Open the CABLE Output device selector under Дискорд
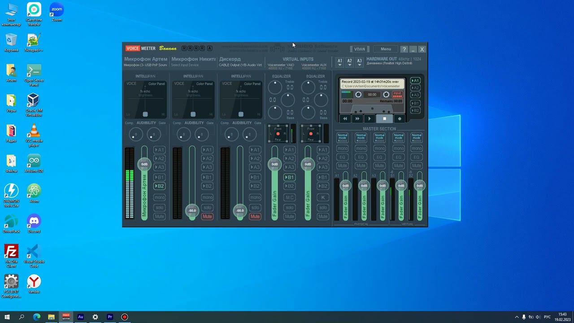The height and width of the screenshot is (323, 574). click(x=240, y=65)
